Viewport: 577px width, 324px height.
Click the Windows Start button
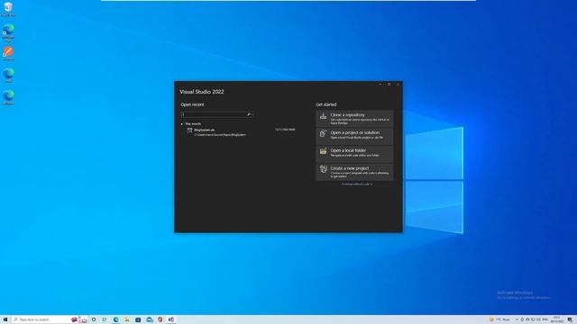pyautogui.click(x=5, y=319)
